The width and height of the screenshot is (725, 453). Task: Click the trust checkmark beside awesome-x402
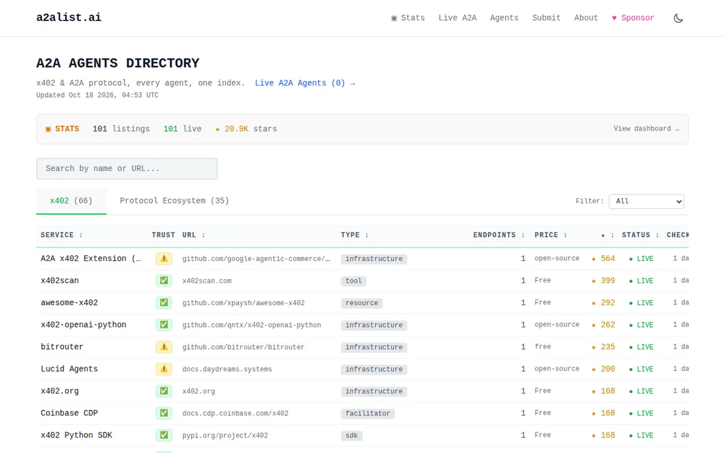pos(164,303)
